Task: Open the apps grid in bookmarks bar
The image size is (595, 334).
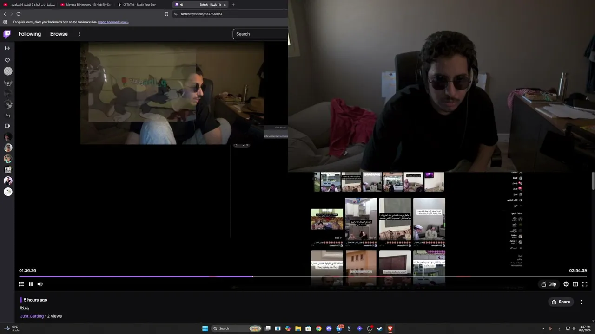Action: 5,22
